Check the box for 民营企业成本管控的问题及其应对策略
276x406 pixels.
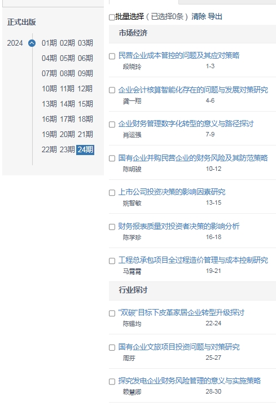[x=112, y=56]
